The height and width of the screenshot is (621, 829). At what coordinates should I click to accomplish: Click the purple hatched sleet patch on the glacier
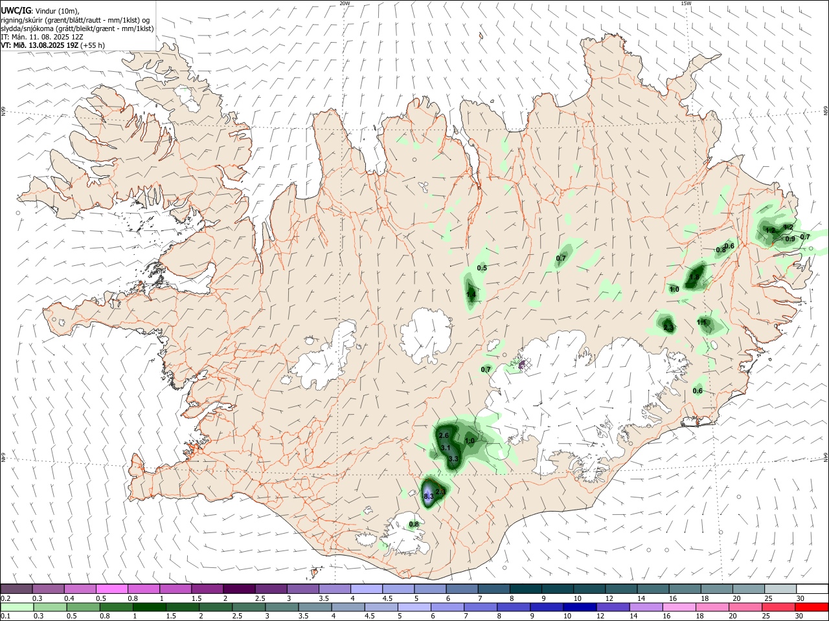[525, 365]
